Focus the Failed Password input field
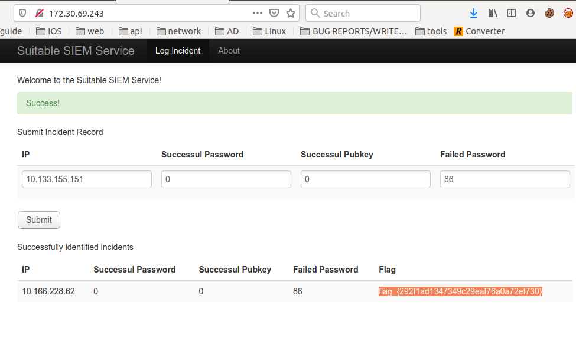576x348 pixels. pyautogui.click(x=505, y=179)
